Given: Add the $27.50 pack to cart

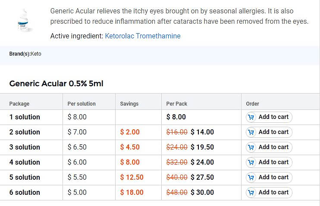Looking at the screenshot, I should pyautogui.click(x=269, y=178).
